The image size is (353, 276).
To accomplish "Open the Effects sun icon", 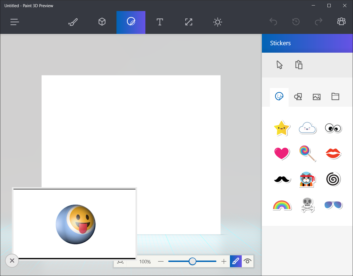I will click(218, 22).
